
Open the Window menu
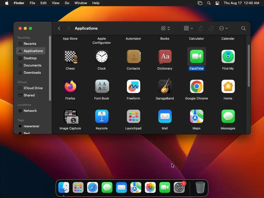click(81, 3)
